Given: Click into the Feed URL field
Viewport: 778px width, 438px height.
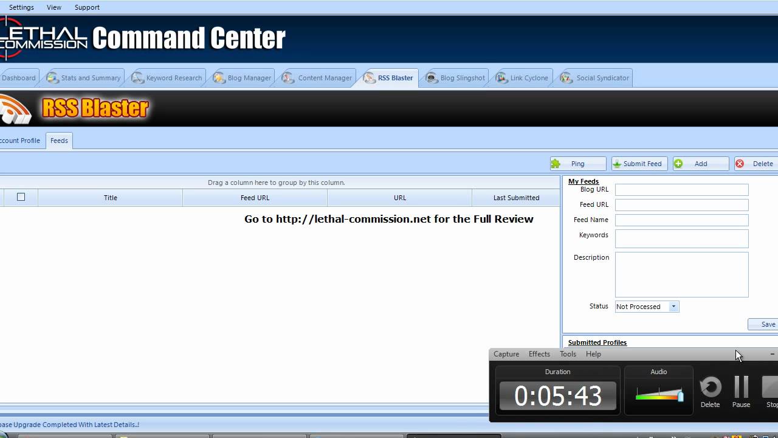Looking at the screenshot, I should click(x=681, y=205).
